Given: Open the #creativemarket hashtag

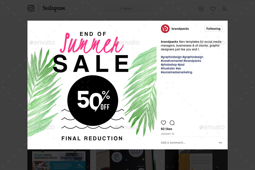Looking at the screenshot, I should 172,61.
